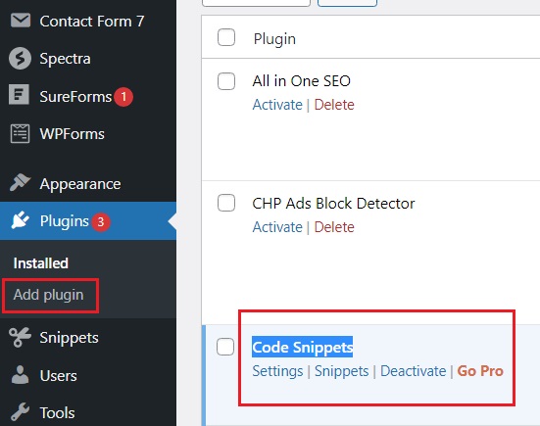The image size is (540, 426).
Task: Click the Go Pro link
Action: point(480,371)
